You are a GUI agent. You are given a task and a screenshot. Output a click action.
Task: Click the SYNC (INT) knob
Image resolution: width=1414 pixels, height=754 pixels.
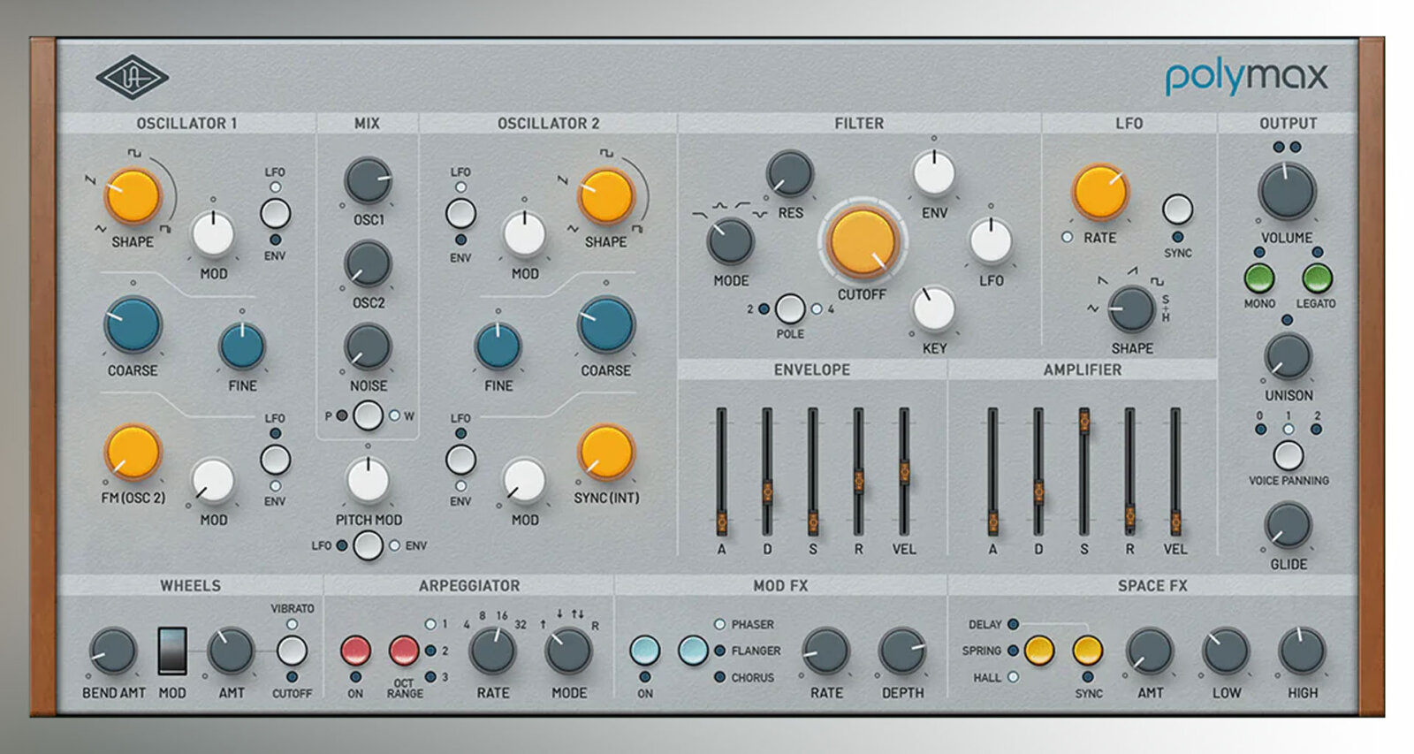606,452
